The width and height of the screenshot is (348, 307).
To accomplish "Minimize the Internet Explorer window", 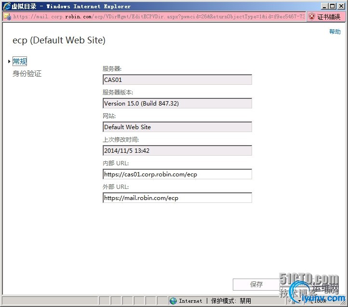I will tap(324, 6).
